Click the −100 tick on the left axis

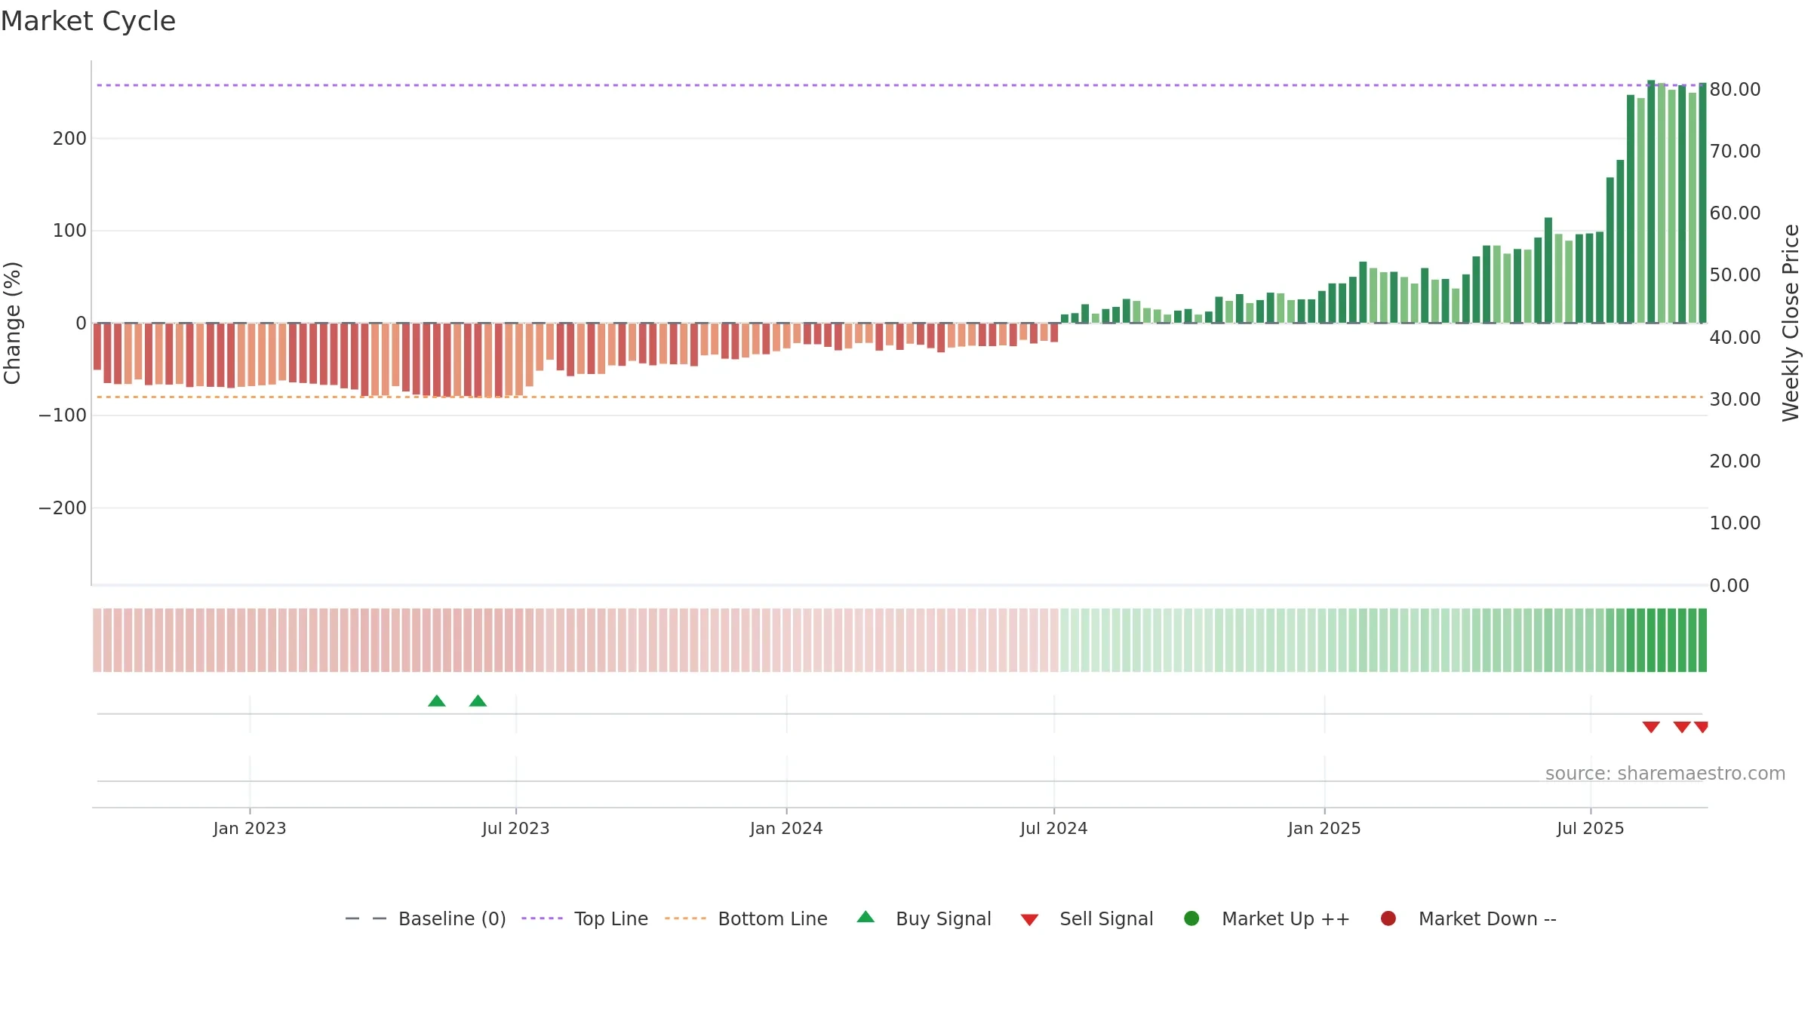63,415
